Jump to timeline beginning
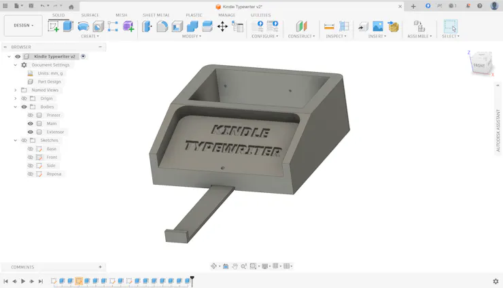 5,281
